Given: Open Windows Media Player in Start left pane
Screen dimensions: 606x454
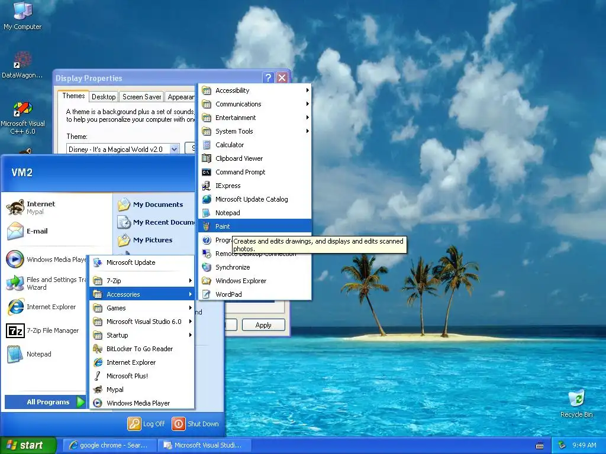Looking at the screenshot, I should pyautogui.click(x=46, y=260).
